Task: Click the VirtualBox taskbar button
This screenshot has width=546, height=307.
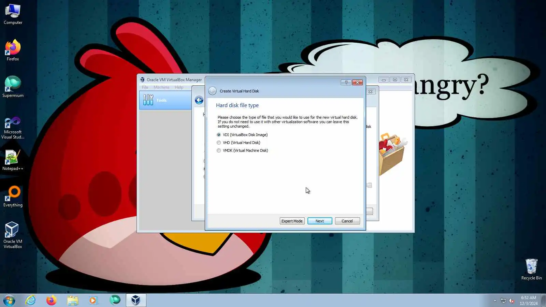Action: [x=136, y=300]
